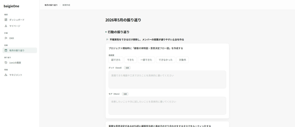This screenshot has width=295, height=127.
Task: Click the ダッシュボード grid icon
Action: [6, 20]
